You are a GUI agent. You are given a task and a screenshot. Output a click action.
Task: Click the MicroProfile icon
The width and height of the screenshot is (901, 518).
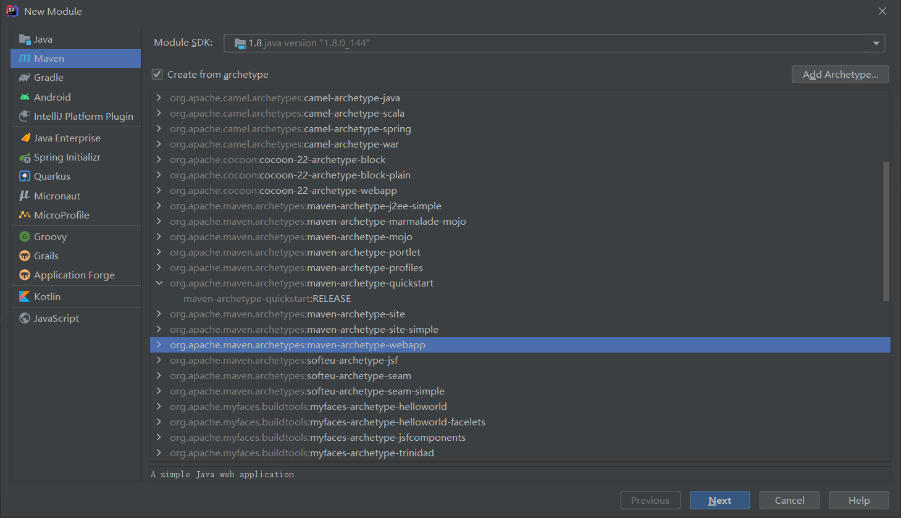(x=25, y=215)
